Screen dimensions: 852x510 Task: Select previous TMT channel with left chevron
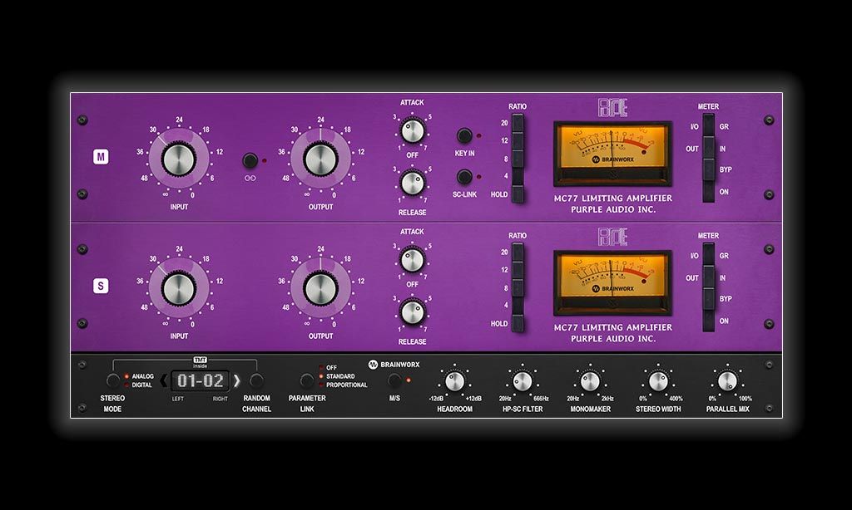[x=164, y=381]
